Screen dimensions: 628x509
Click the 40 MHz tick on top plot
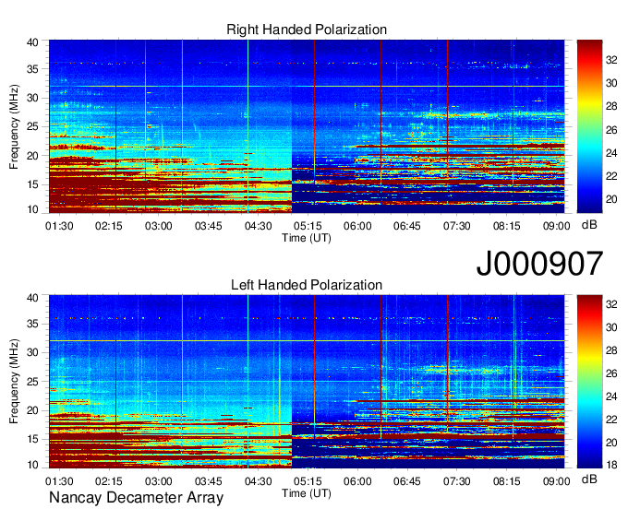click(32, 42)
